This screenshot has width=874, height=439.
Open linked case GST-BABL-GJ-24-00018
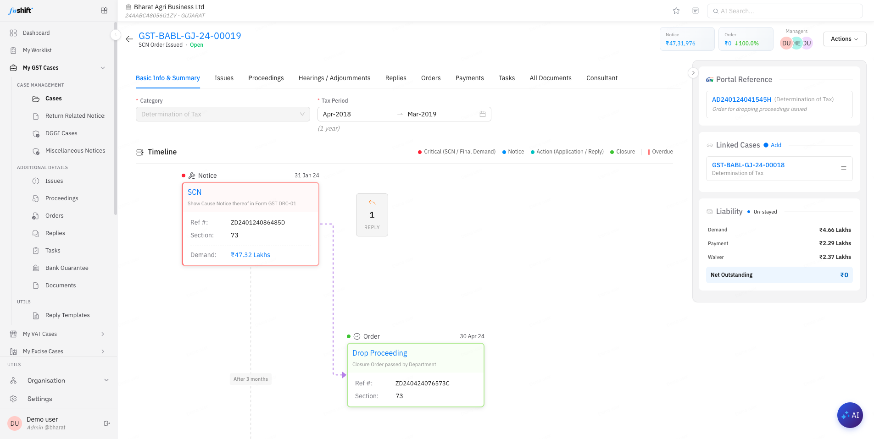click(x=748, y=165)
